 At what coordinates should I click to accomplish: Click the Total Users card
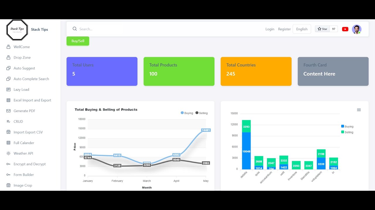[x=102, y=71]
